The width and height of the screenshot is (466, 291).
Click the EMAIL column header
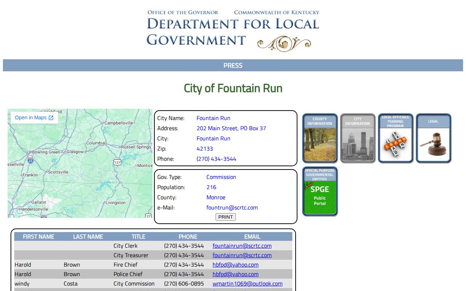tap(252, 236)
